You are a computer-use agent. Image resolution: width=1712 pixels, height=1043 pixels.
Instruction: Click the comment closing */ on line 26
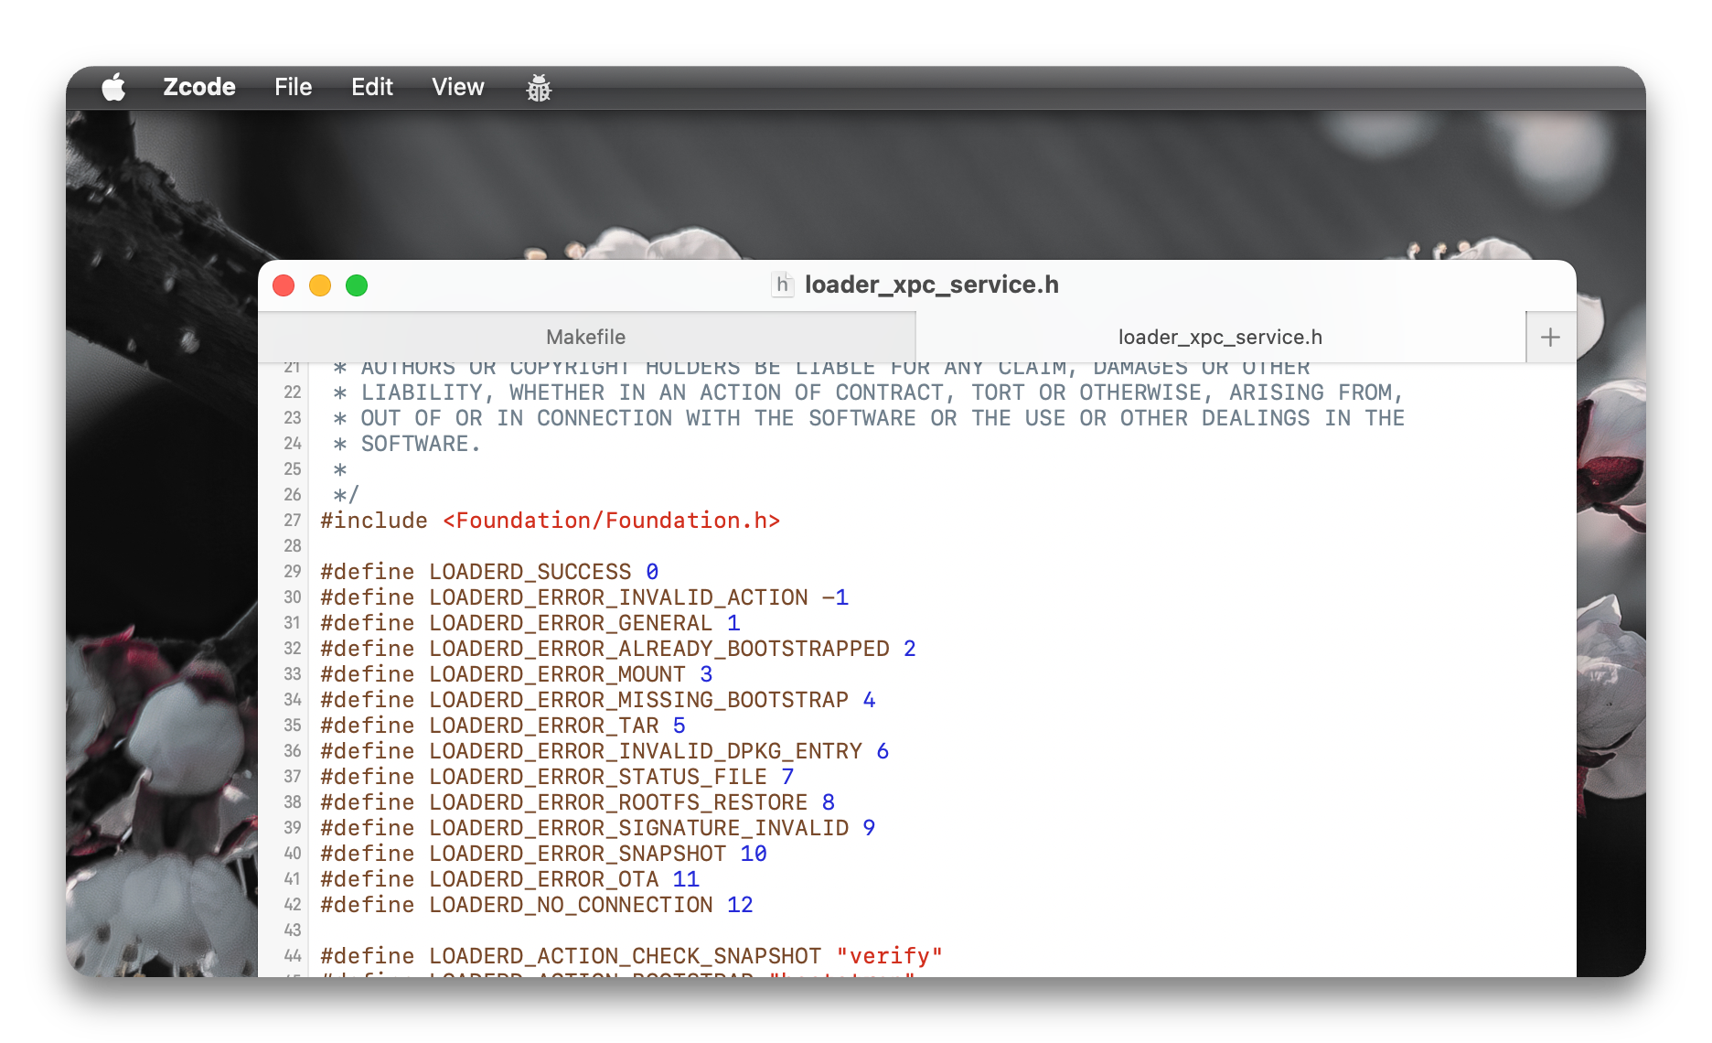[x=346, y=495]
